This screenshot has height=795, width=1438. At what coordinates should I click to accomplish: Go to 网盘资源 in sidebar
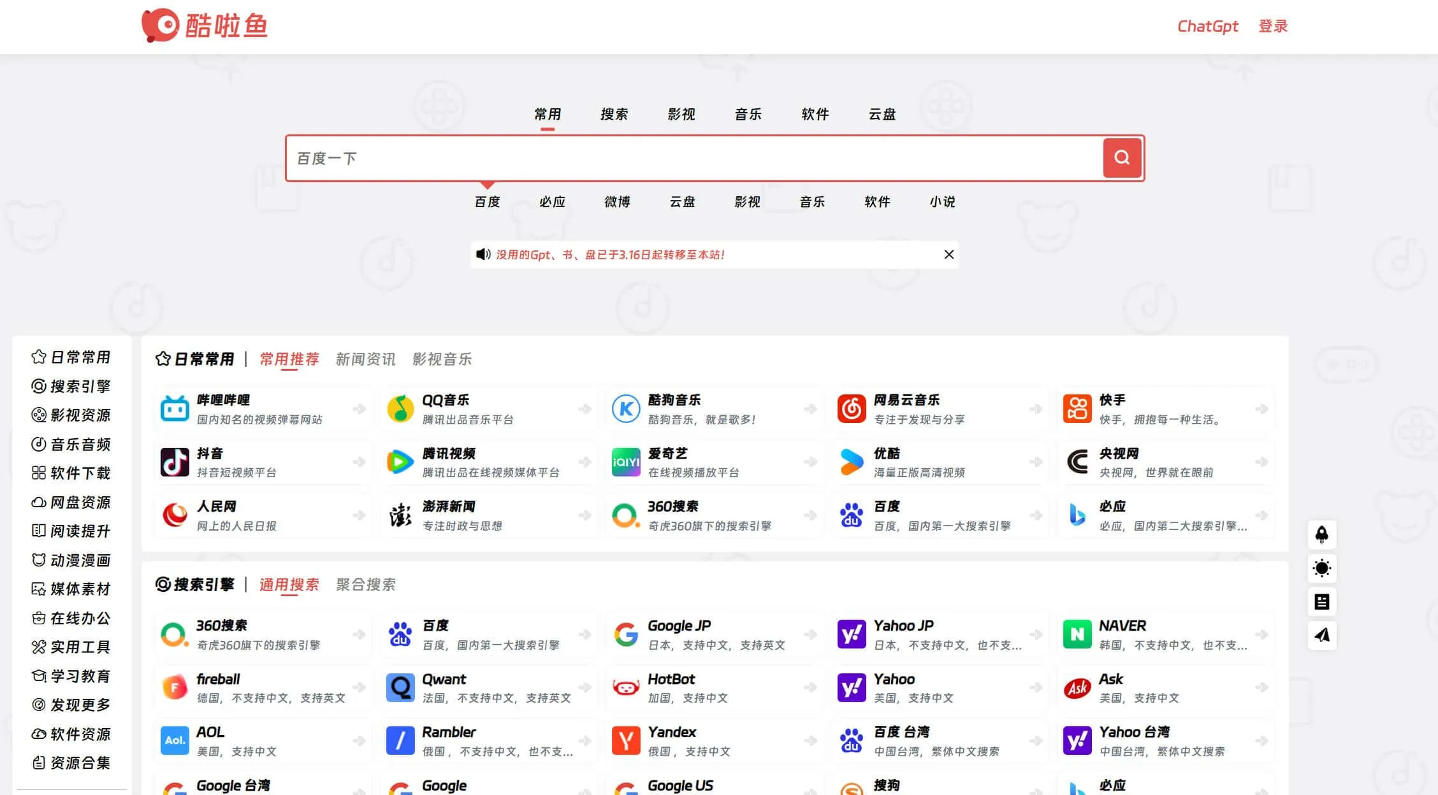click(71, 502)
